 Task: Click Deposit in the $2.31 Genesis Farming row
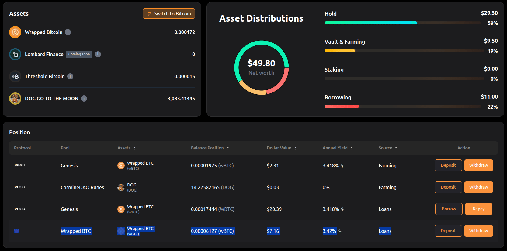448,165
